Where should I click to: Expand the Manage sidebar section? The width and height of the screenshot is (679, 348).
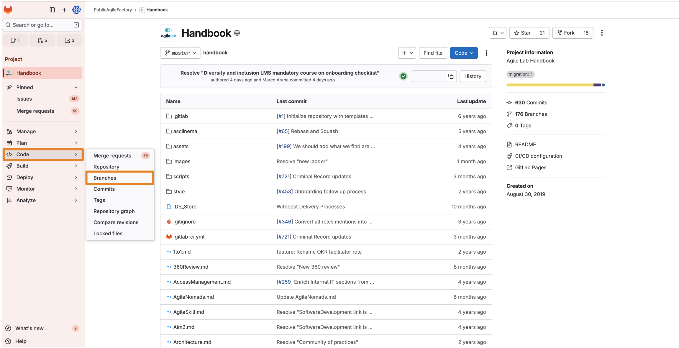(x=42, y=132)
